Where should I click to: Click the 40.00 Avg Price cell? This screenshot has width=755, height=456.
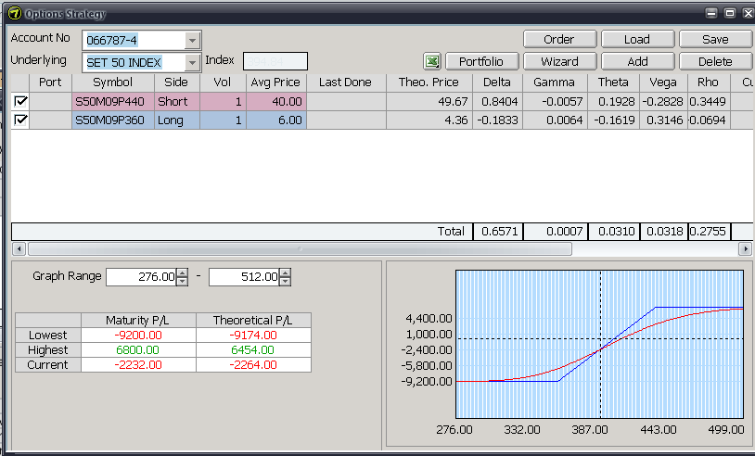coord(276,102)
